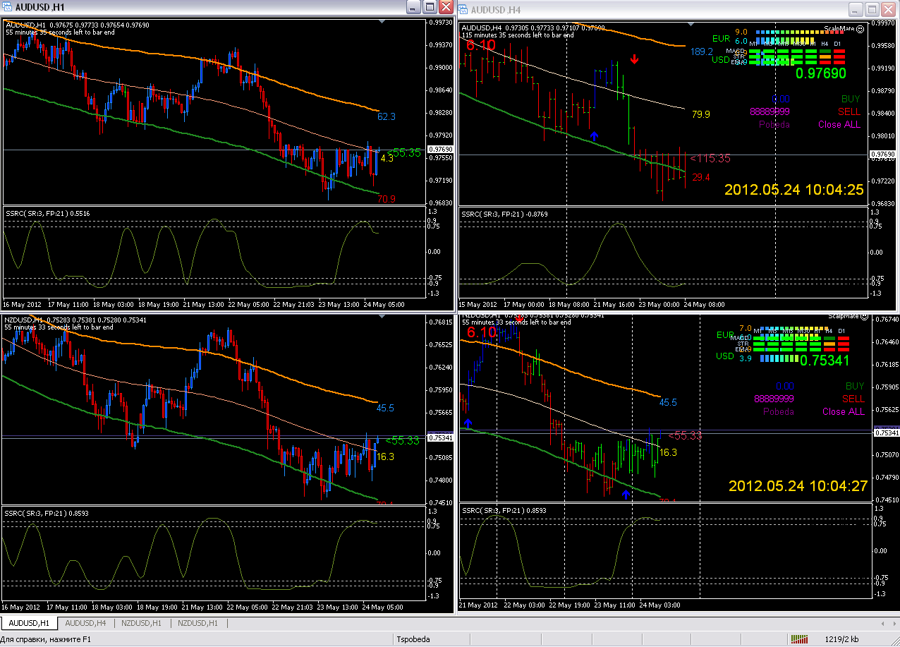Click the red 70.9 value on AUDUSD,H1

tap(387, 199)
